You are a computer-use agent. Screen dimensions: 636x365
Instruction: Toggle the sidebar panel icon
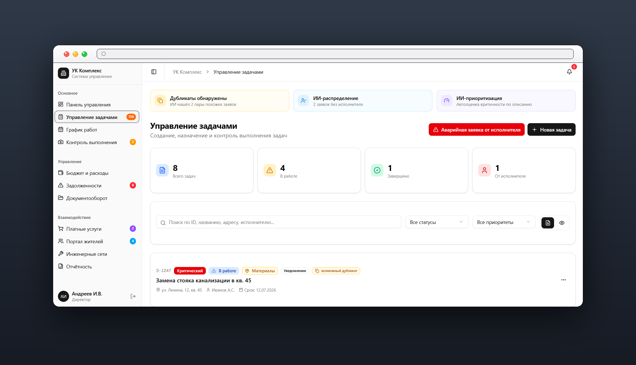pos(154,72)
